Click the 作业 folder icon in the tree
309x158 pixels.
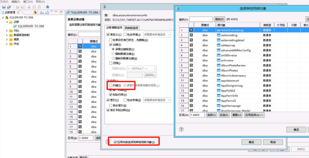(11, 44)
